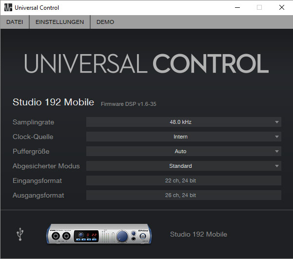Click the Universal Control window title text
The width and height of the screenshot is (293, 259).
point(37,8)
